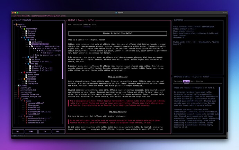Select the _custom.scss file row
This screenshot has width=239, height=150.
click(26, 92)
